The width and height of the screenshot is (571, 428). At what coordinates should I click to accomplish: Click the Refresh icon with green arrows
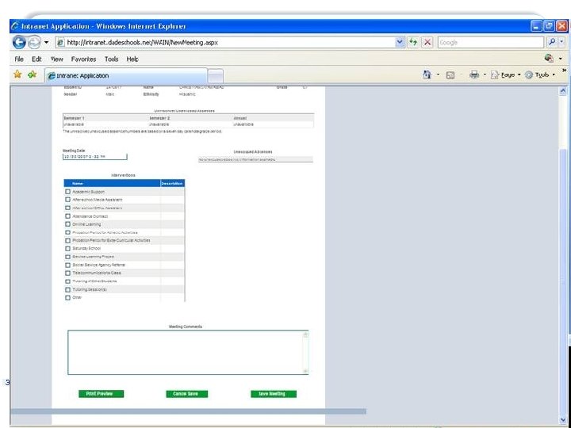(x=413, y=42)
